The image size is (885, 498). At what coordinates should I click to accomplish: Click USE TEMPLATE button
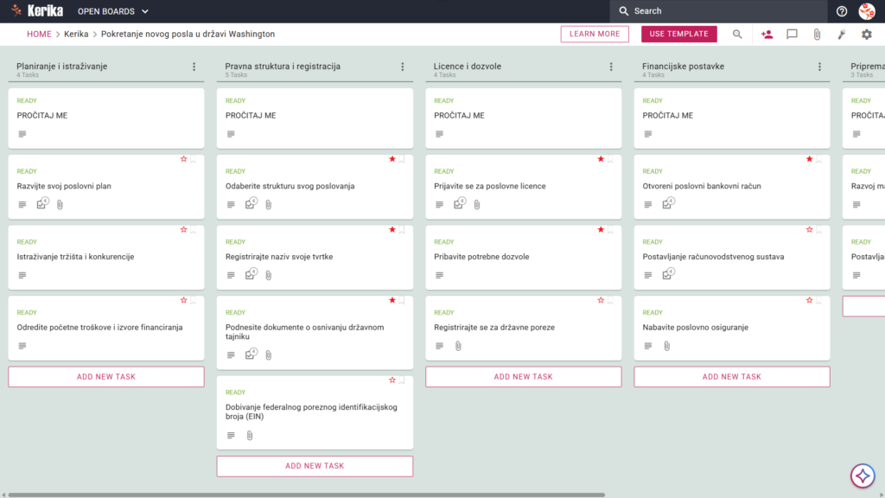679,34
